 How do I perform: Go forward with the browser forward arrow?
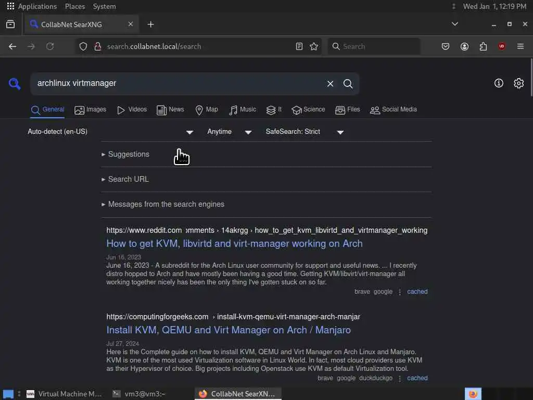coord(31,46)
